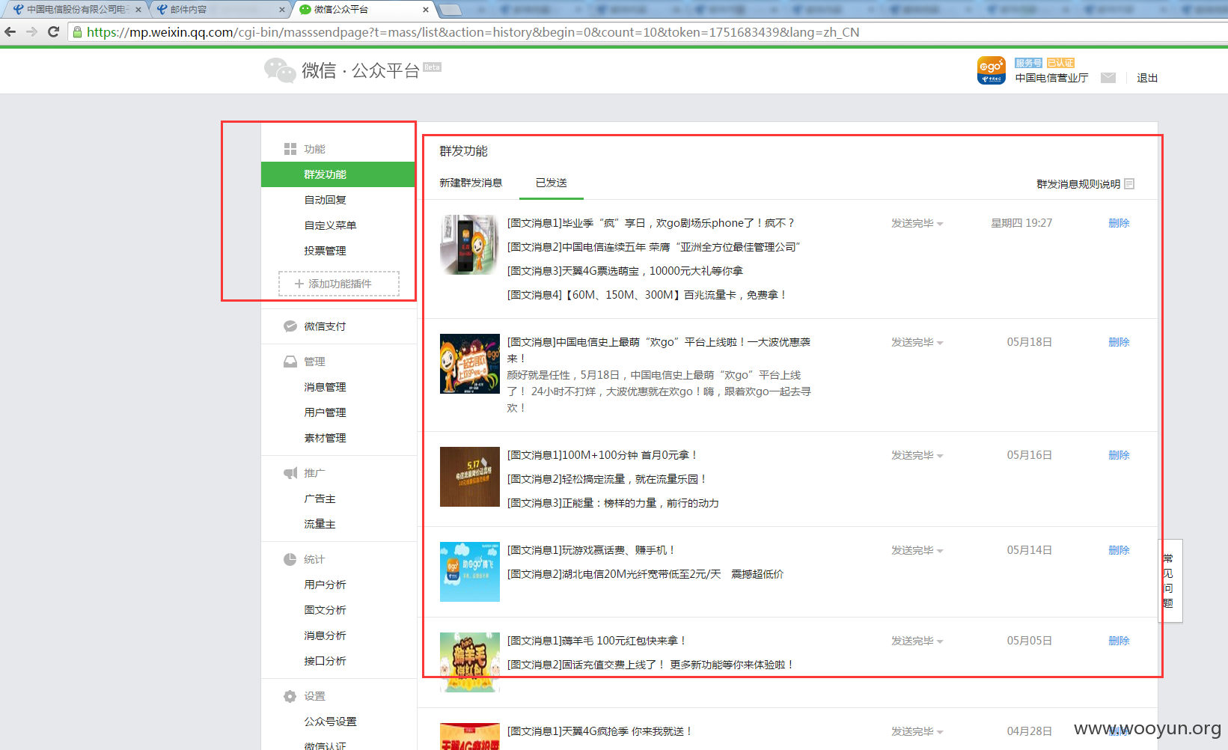The image size is (1228, 750).
Task: Open thumbnail of 毕业季 phone message
Action: coord(469,245)
